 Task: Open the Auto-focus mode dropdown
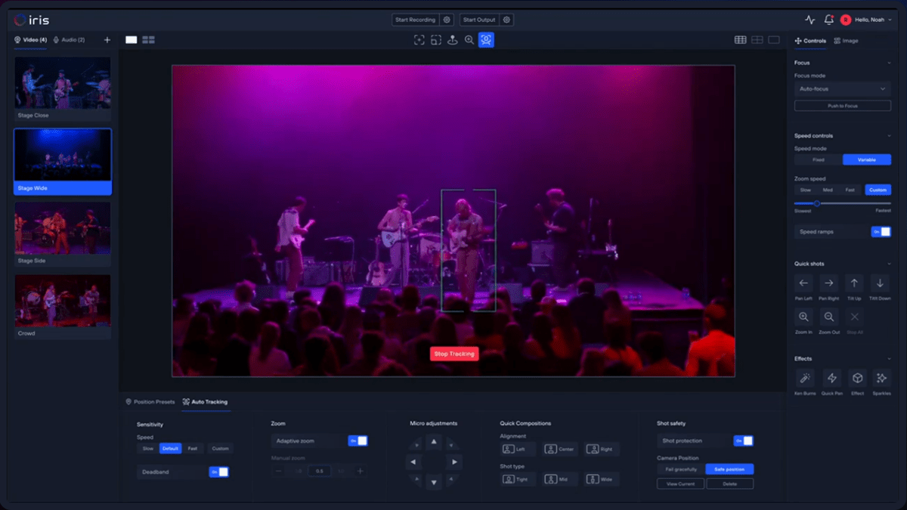[x=841, y=88]
